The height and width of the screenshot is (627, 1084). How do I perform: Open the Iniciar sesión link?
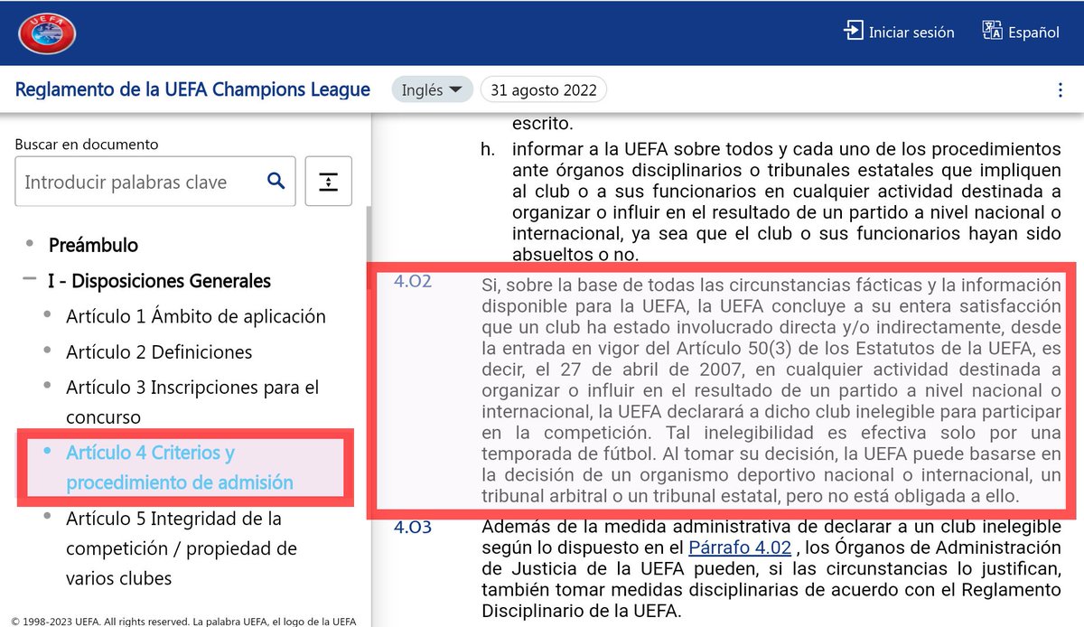[x=911, y=32]
